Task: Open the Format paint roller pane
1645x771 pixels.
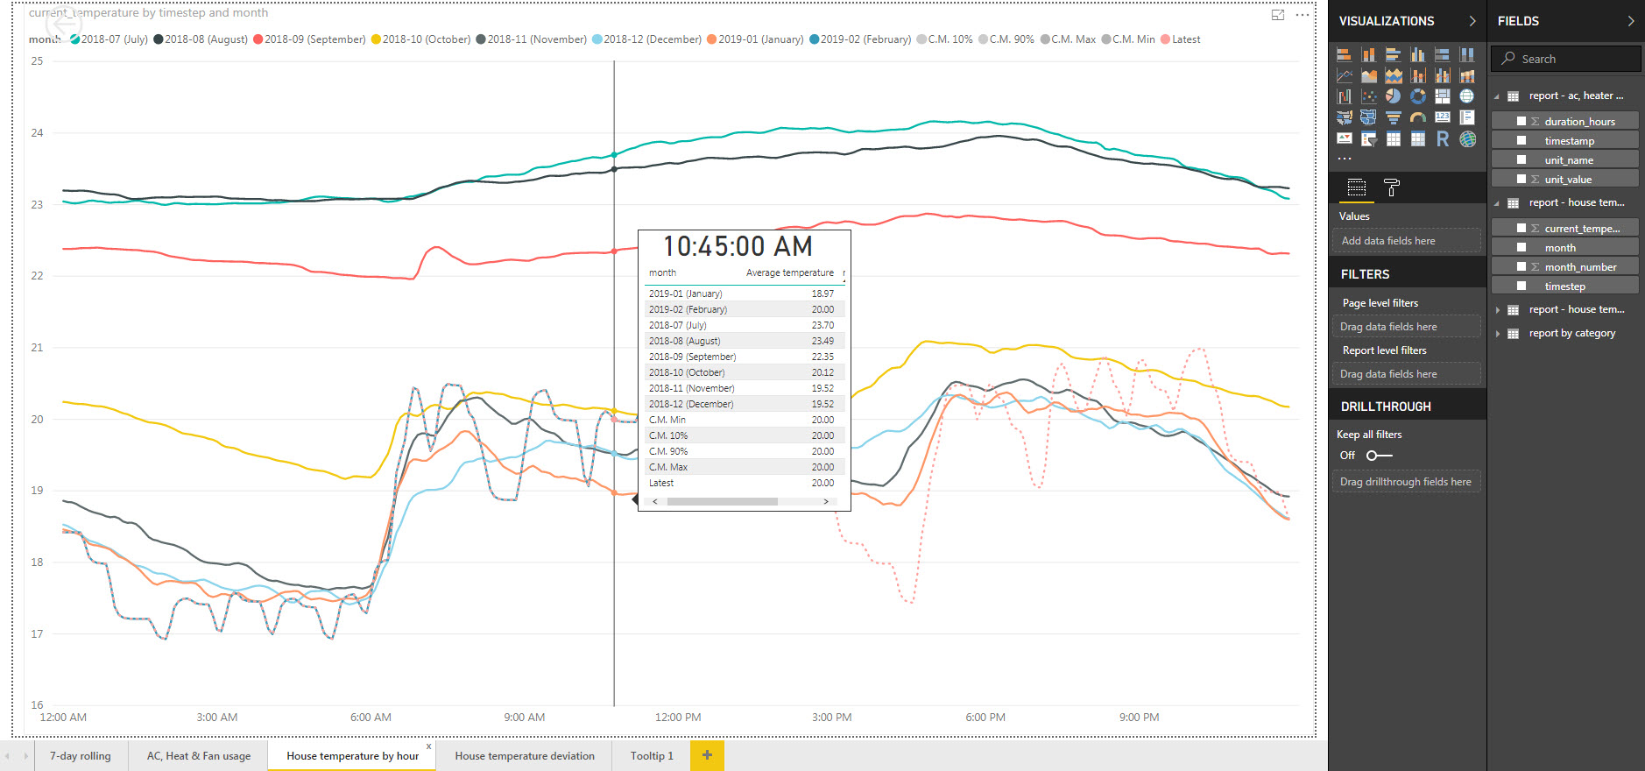Action: pyautogui.click(x=1391, y=187)
